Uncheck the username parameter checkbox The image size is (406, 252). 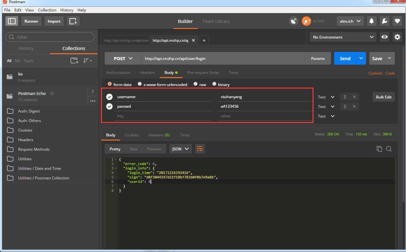point(109,97)
